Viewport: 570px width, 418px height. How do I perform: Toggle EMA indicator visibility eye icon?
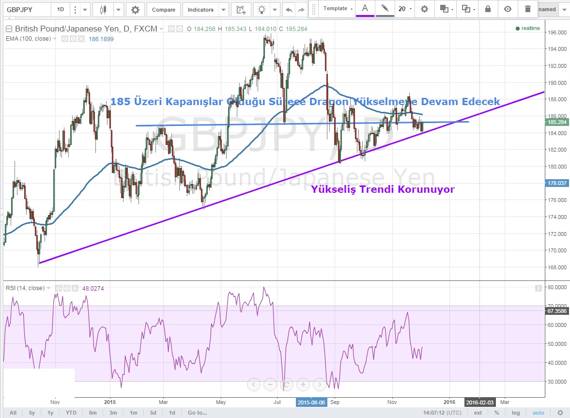[64, 39]
